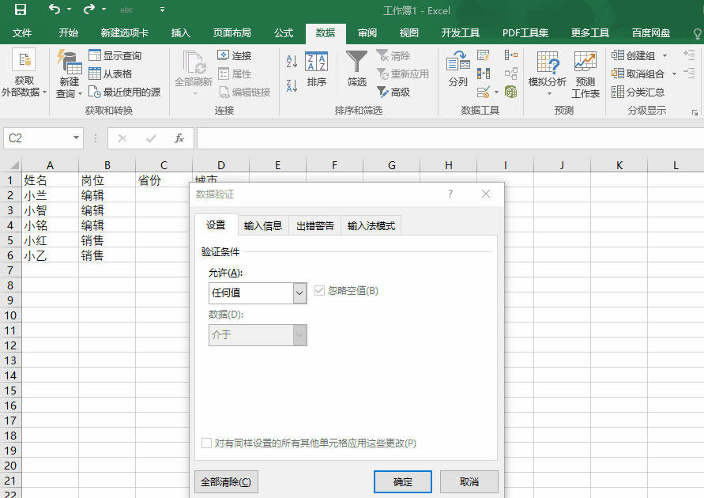Switch to Review (审阅) tab
The height and width of the screenshot is (498, 704).
pyautogui.click(x=367, y=32)
